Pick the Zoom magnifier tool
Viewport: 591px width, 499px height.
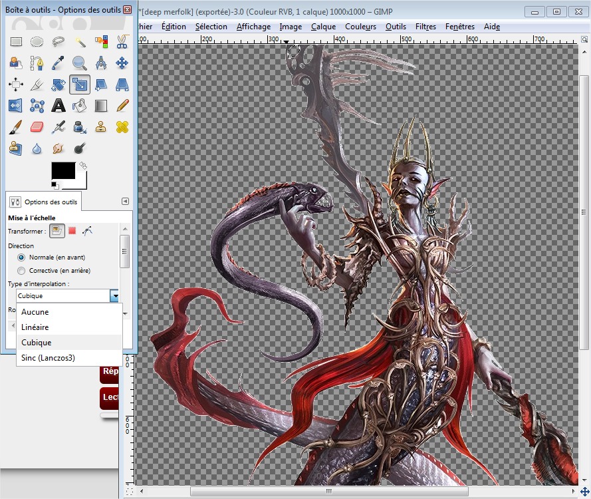point(80,63)
